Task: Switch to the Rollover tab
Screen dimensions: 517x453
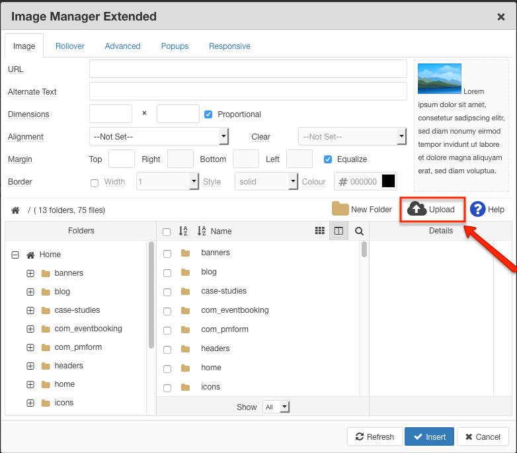Action: point(69,46)
